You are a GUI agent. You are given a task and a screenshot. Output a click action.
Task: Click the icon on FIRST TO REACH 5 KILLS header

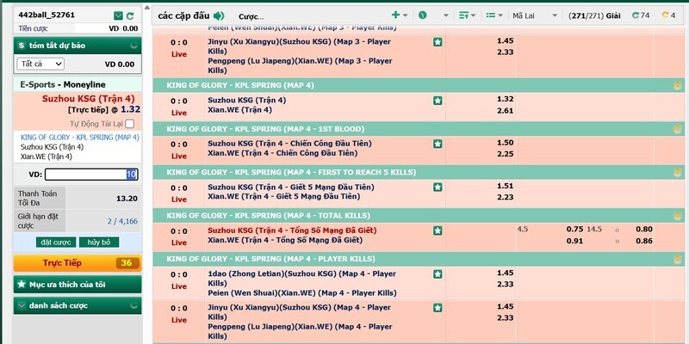678,172
